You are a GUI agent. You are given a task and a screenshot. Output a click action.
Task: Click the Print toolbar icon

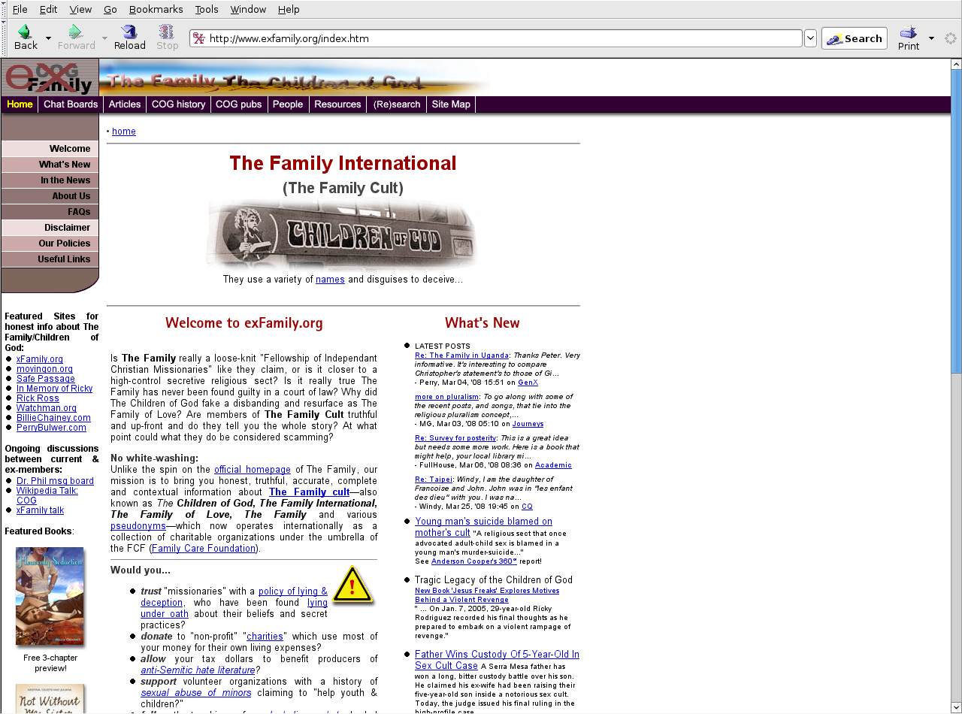point(908,32)
